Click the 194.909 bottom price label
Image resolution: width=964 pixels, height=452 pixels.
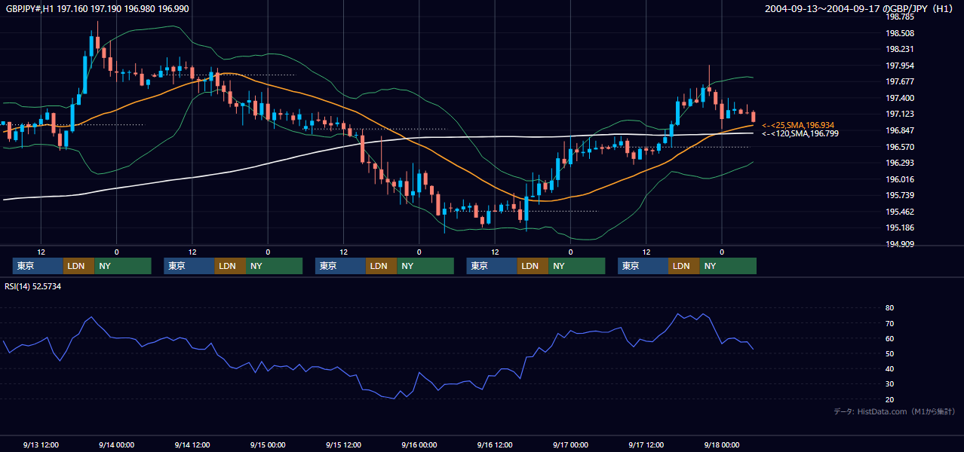[900, 244]
